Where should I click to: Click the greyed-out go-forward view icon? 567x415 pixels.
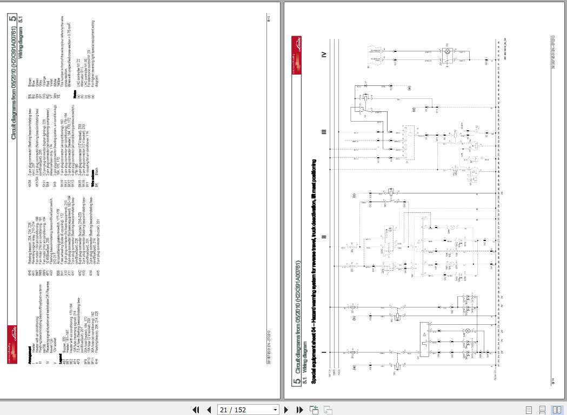[x=328, y=410]
